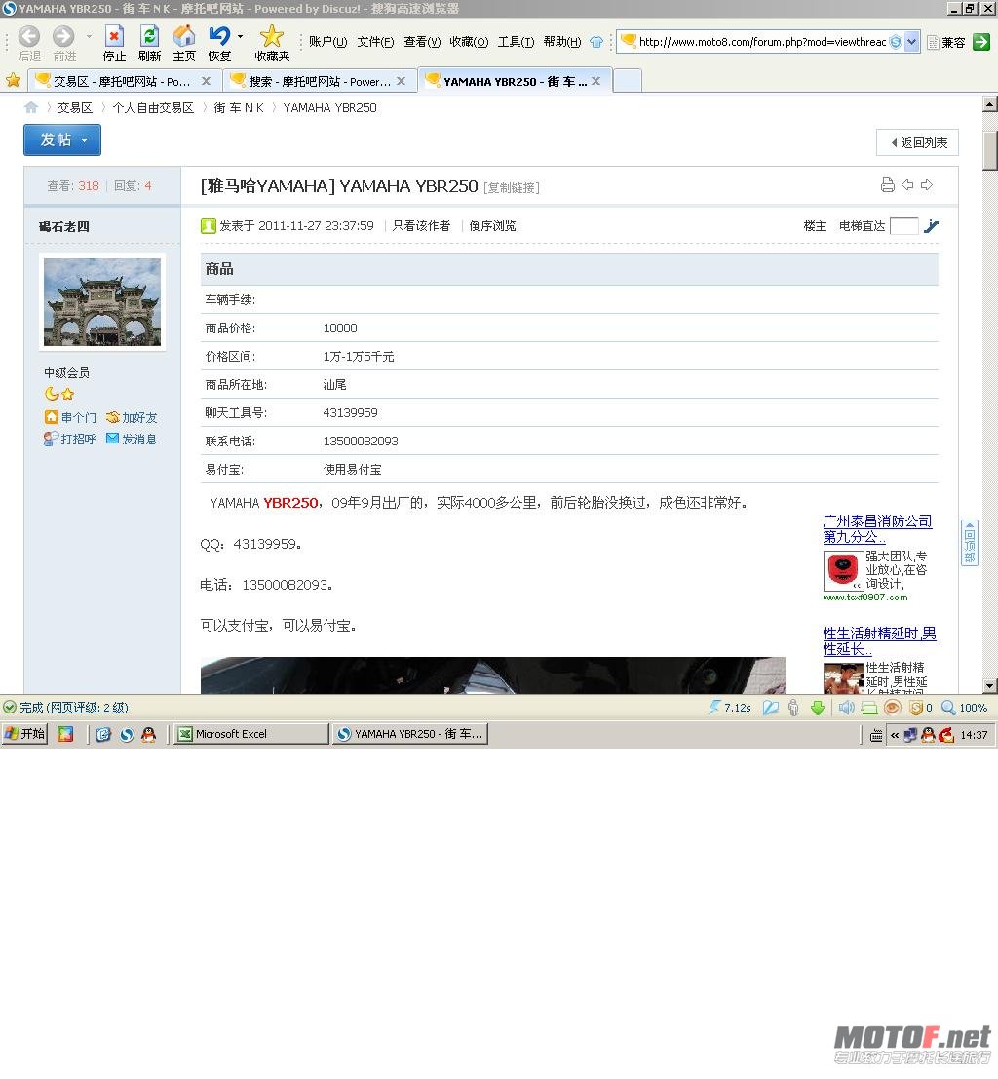The image size is (998, 1079).
Task: Go to previous thread via left arrow icon
Action: (907, 185)
